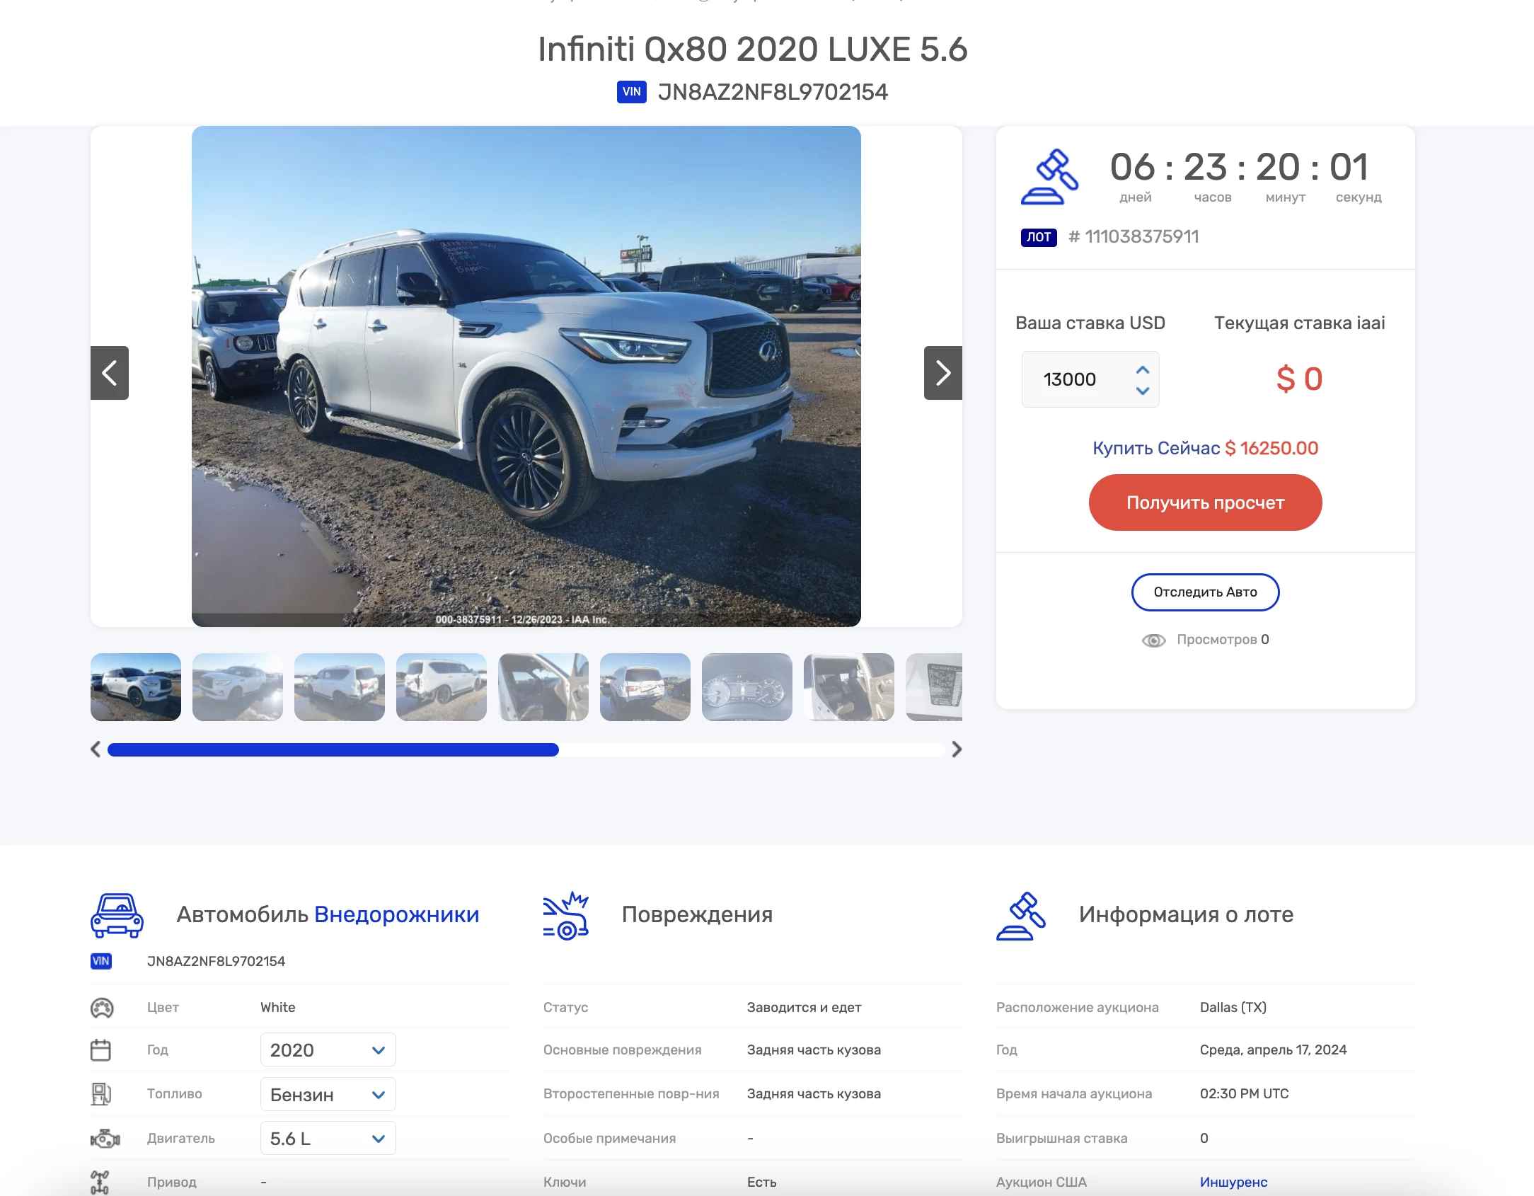1534x1196 pixels.
Task: Click the Отследить Авто button
Action: tap(1205, 592)
